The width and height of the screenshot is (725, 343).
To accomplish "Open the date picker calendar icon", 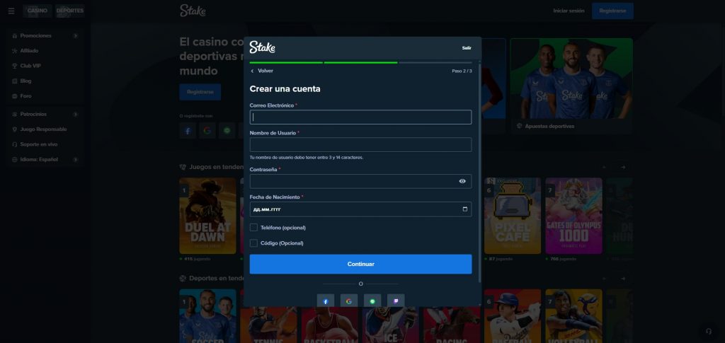I will 464,209.
